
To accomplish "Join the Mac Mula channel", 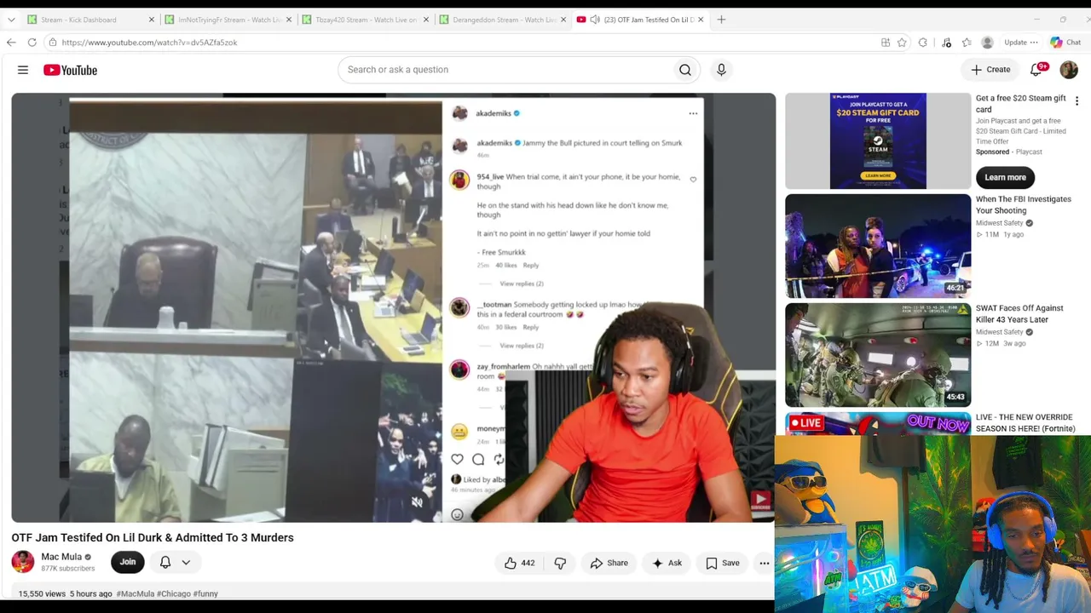I will [128, 562].
